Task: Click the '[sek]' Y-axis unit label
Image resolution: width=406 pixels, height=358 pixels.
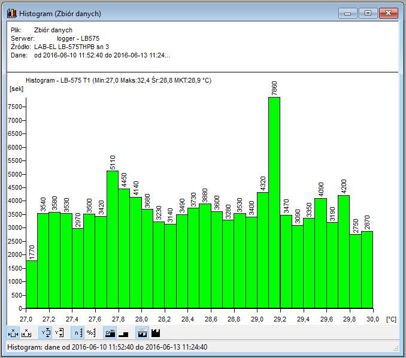Action: (x=16, y=89)
